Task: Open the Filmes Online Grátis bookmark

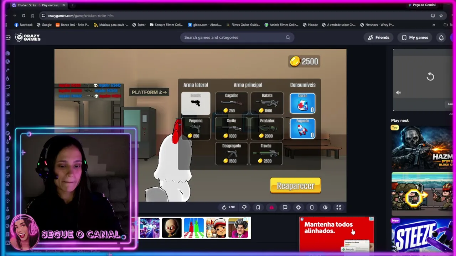Action: click(x=243, y=25)
